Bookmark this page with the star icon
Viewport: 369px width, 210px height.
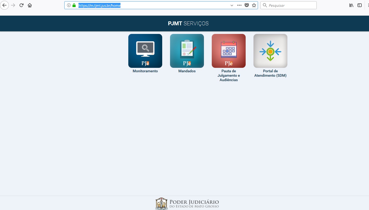pyautogui.click(x=254, y=5)
